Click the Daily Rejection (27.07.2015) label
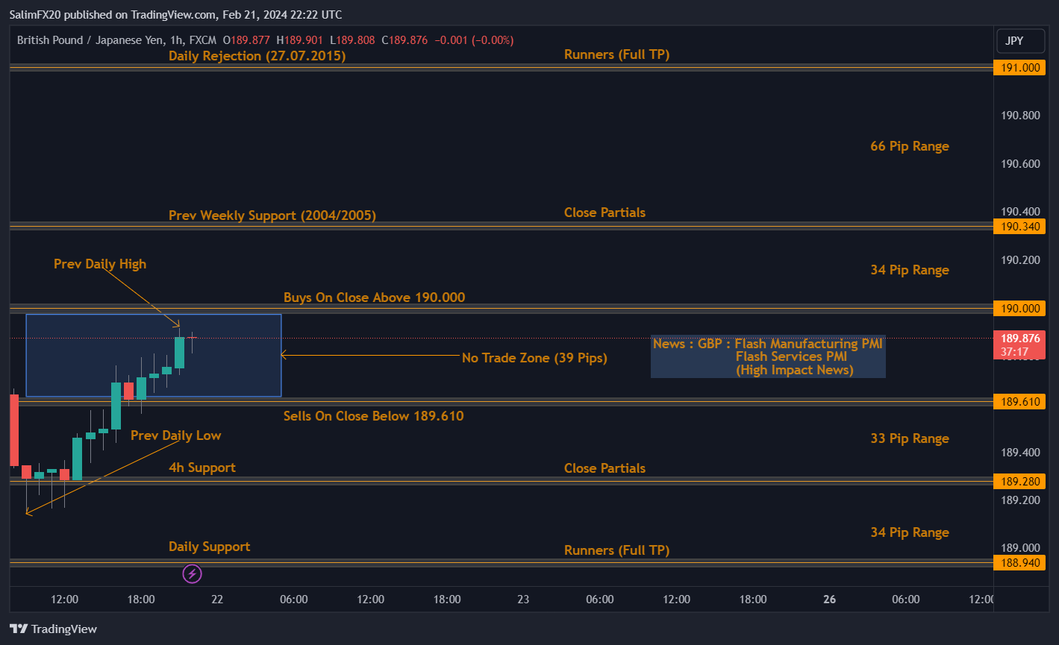 coord(257,56)
